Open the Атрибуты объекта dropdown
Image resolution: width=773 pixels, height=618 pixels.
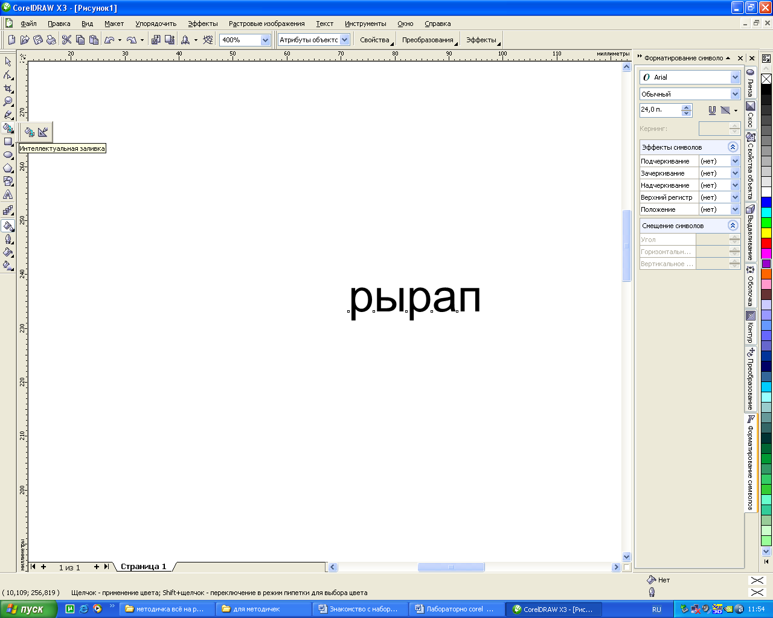click(345, 40)
